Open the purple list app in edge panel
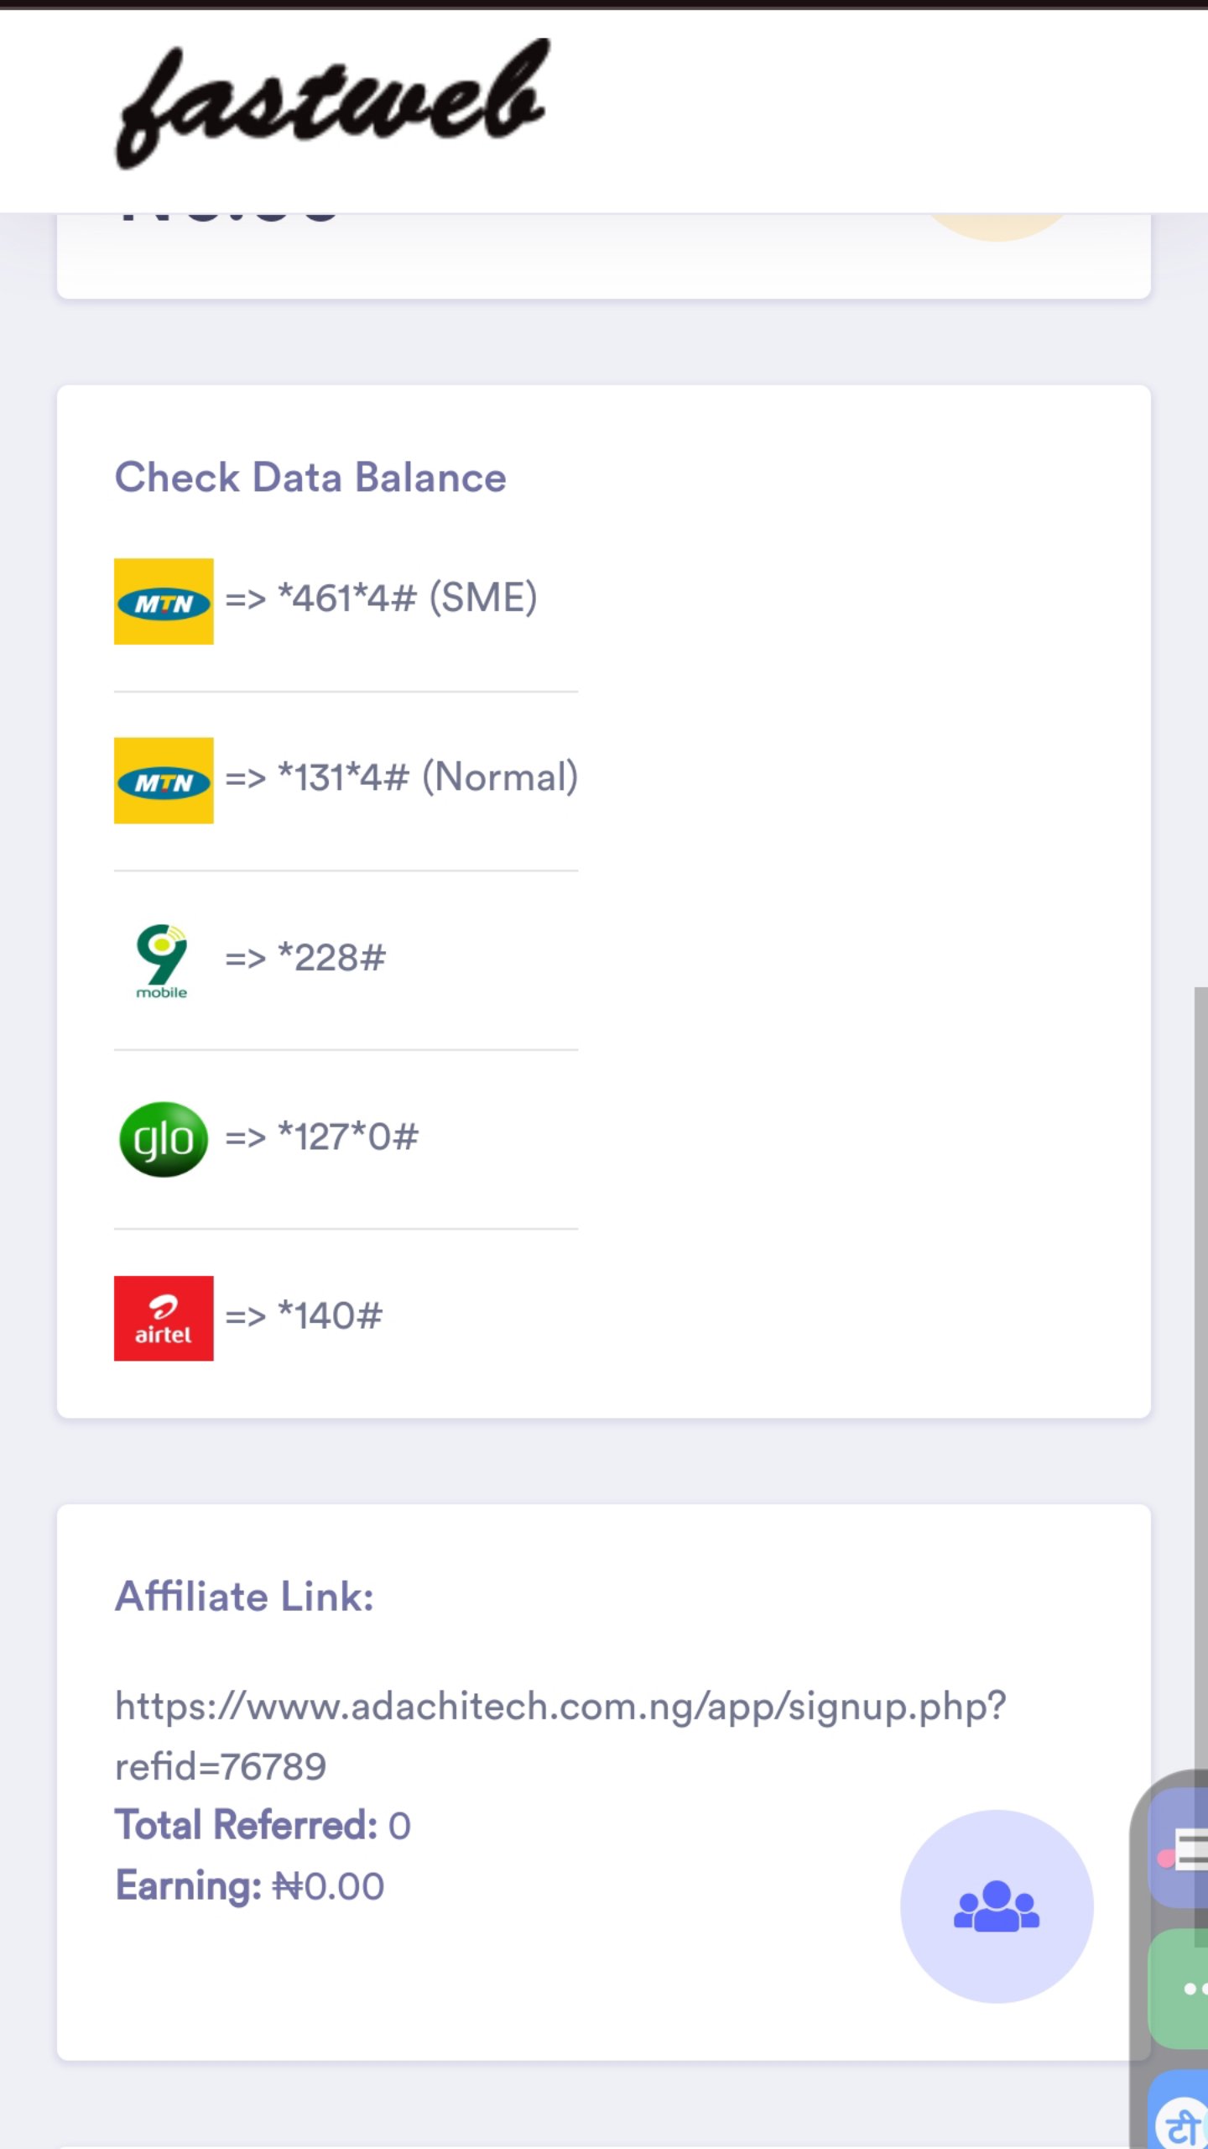Image resolution: width=1208 pixels, height=2149 pixels. coord(1183,1847)
